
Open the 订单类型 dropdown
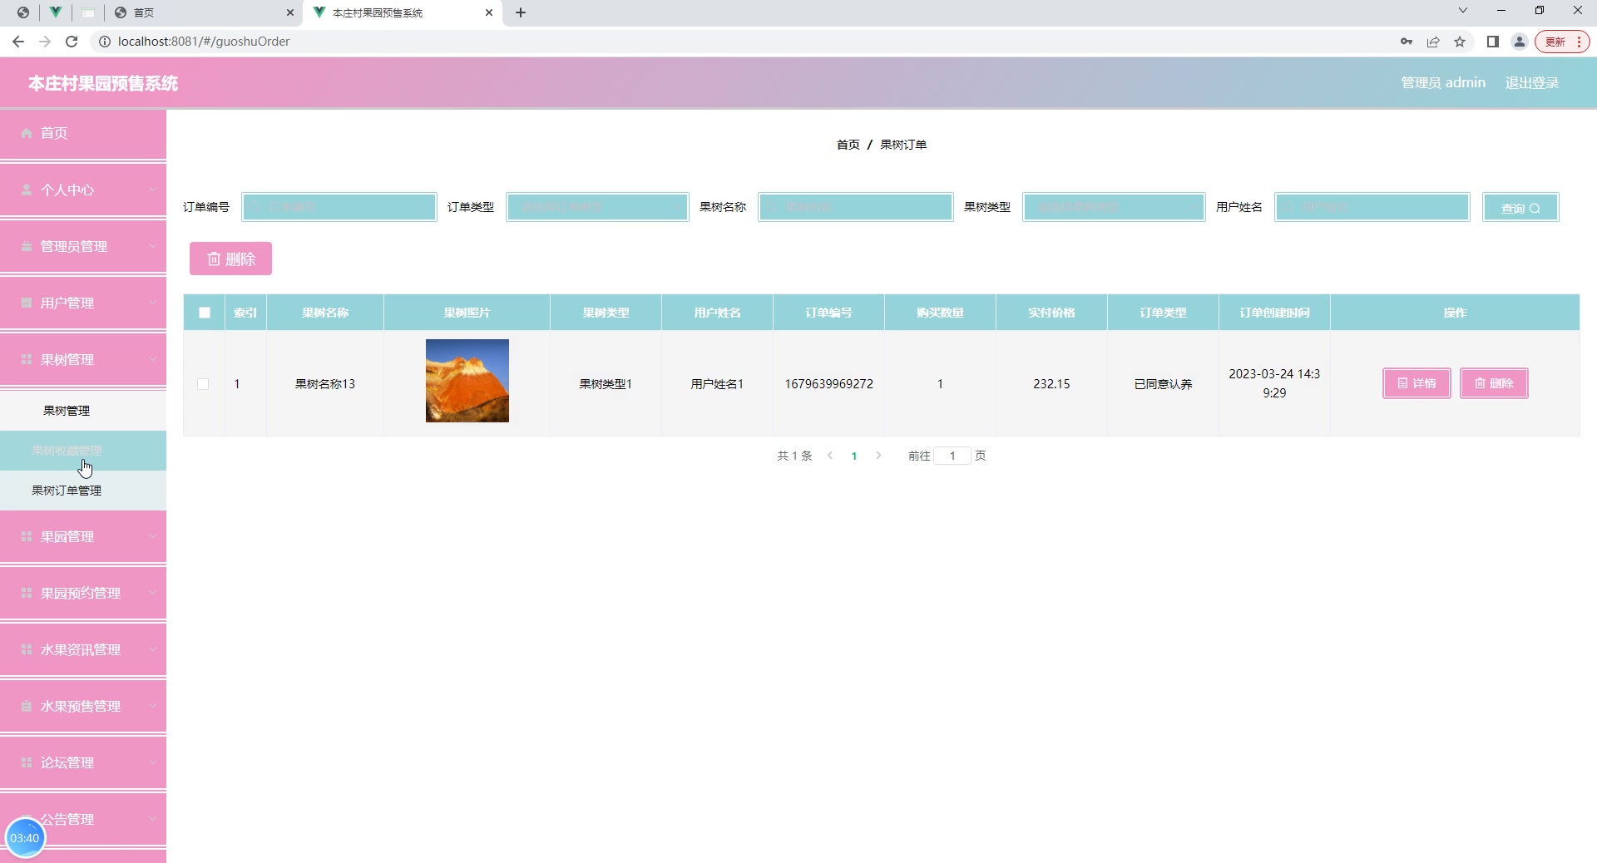pyautogui.click(x=597, y=207)
